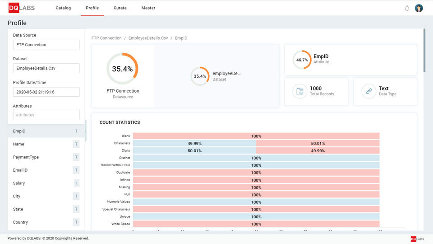Click the T type badge for EmpID
Image resolution: width=433 pixels, height=244 pixels.
(x=76, y=131)
